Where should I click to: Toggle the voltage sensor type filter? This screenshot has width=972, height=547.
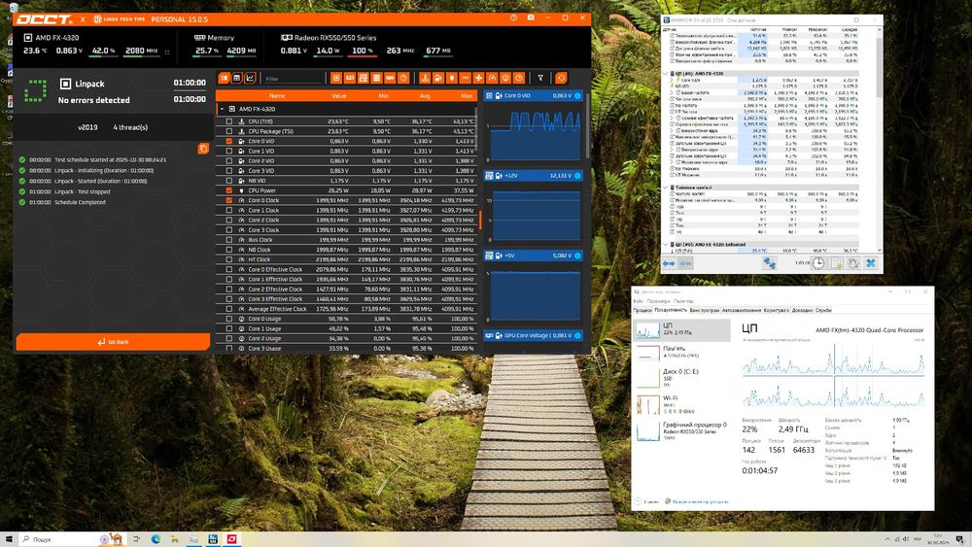(x=438, y=78)
